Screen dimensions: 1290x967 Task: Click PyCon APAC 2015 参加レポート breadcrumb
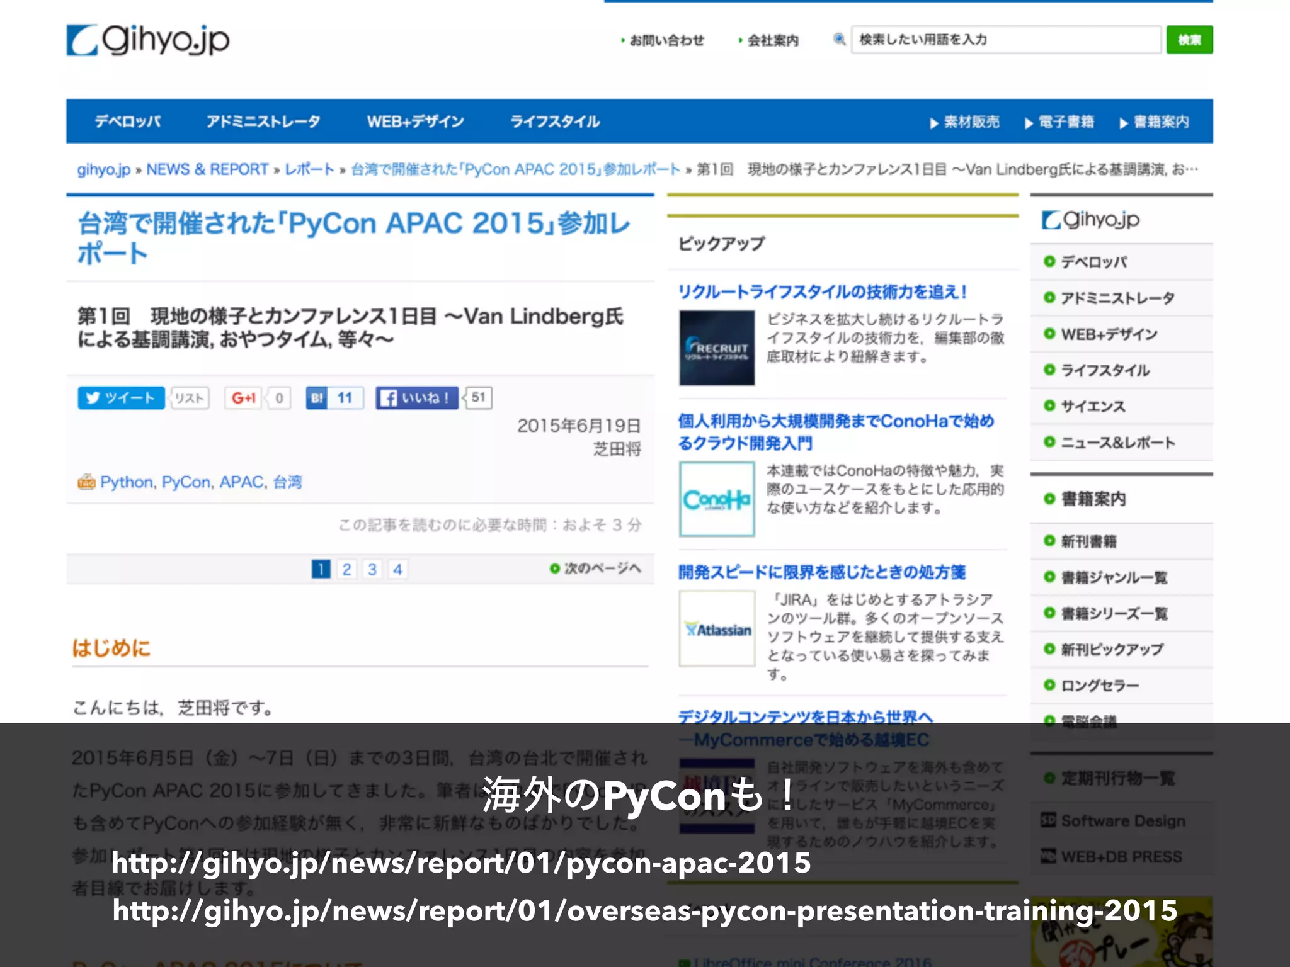[x=515, y=169]
